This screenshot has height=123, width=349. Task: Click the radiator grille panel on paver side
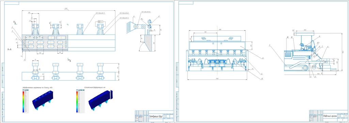pyautogui.click(x=288, y=55)
